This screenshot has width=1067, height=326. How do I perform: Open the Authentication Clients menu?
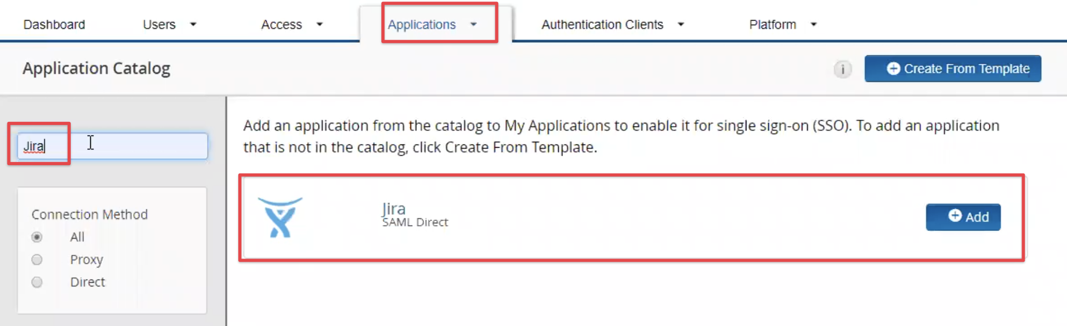pyautogui.click(x=602, y=24)
